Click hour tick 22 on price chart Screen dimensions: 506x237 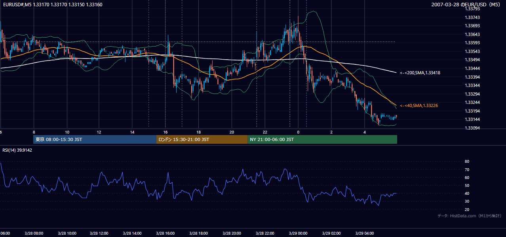click(x=264, y=132)
